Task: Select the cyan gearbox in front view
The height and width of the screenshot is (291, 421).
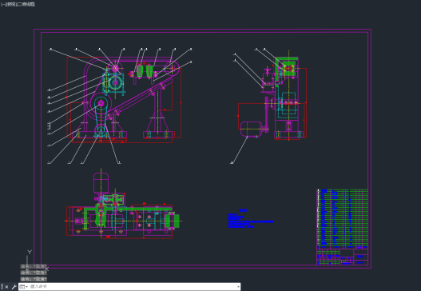Action: 113,82
